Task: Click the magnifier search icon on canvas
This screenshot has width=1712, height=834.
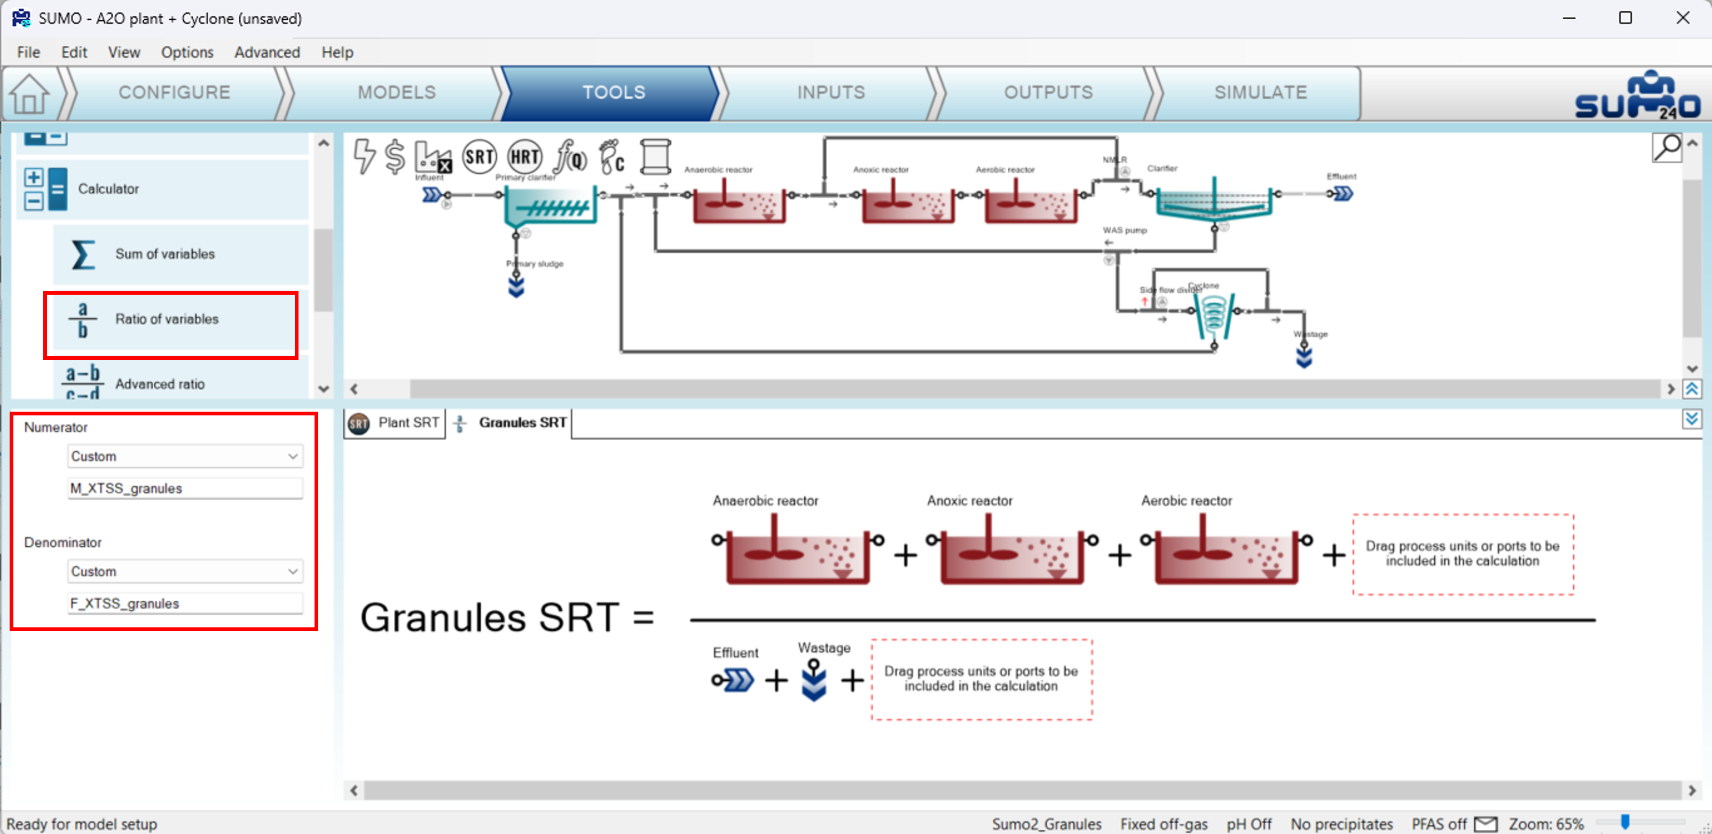Action: click(1666, 147)
